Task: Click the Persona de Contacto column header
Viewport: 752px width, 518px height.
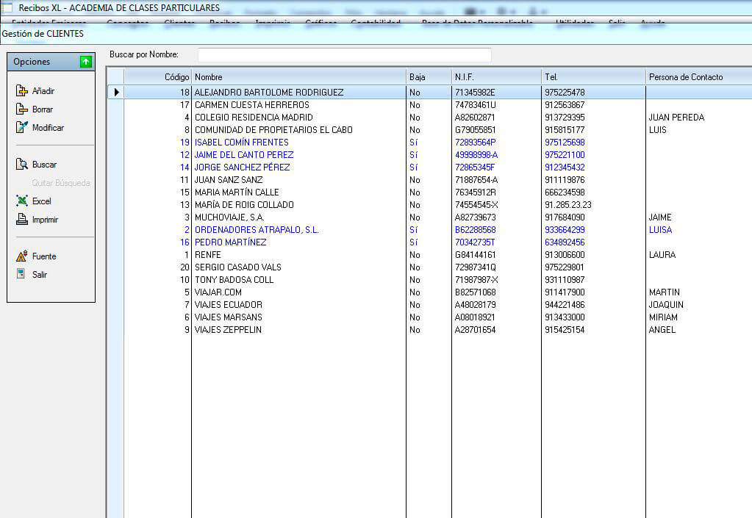Action: [x=697, y=77]
